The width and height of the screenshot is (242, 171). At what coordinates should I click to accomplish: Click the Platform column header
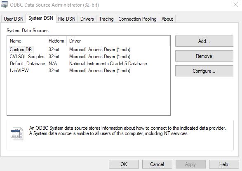[x=56, y=41]
